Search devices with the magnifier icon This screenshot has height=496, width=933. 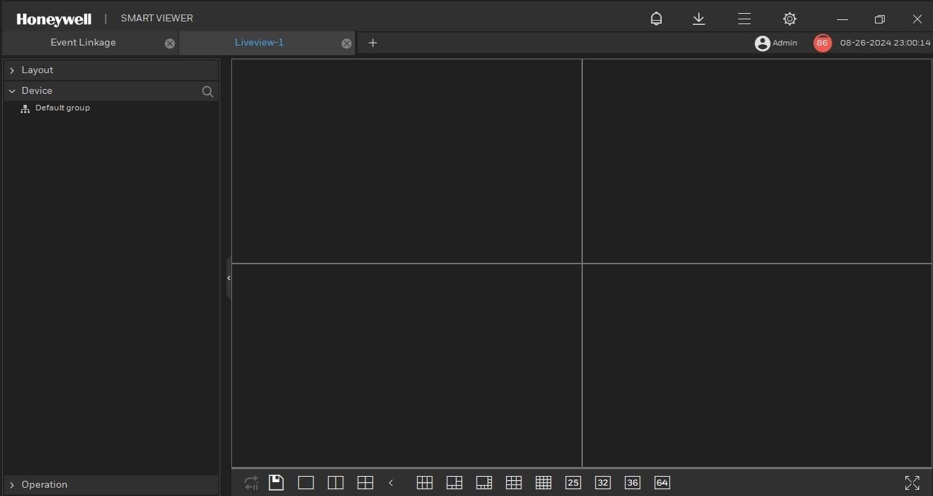207,91
